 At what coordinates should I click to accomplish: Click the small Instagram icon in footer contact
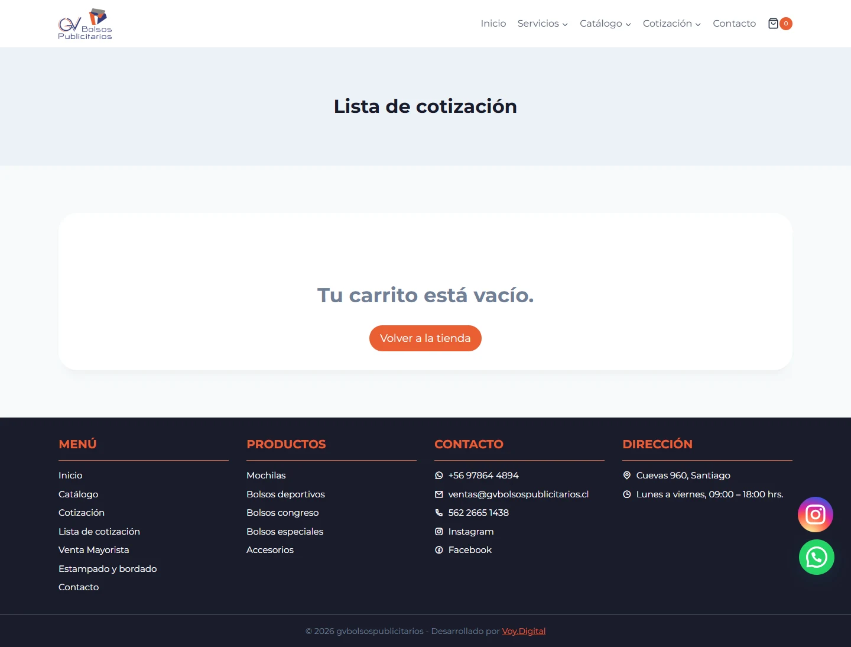click(x=439, y=532)
